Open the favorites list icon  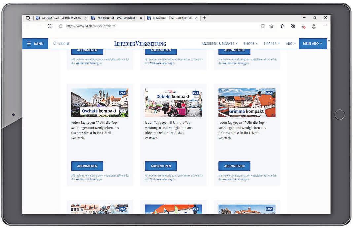click(x=283, y=26)
